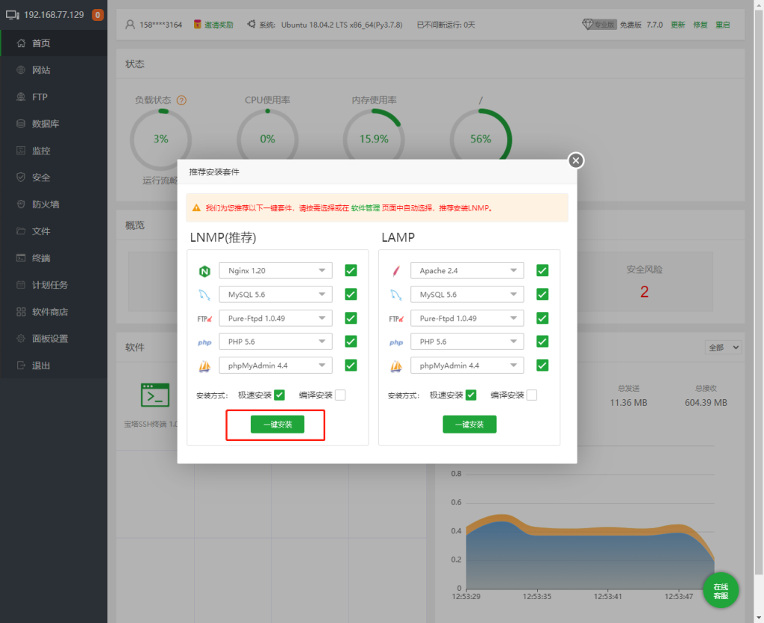Click the 专业版 diamond badge icon
Screen dimensions: 764x623
click(599, 25)
